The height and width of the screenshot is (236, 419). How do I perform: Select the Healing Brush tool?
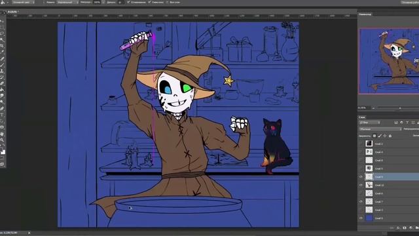(2, 58)
